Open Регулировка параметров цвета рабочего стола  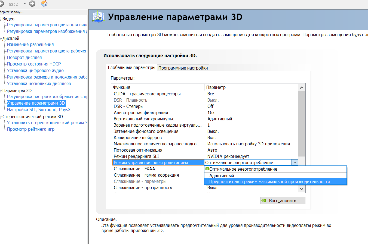coord(47,51)
